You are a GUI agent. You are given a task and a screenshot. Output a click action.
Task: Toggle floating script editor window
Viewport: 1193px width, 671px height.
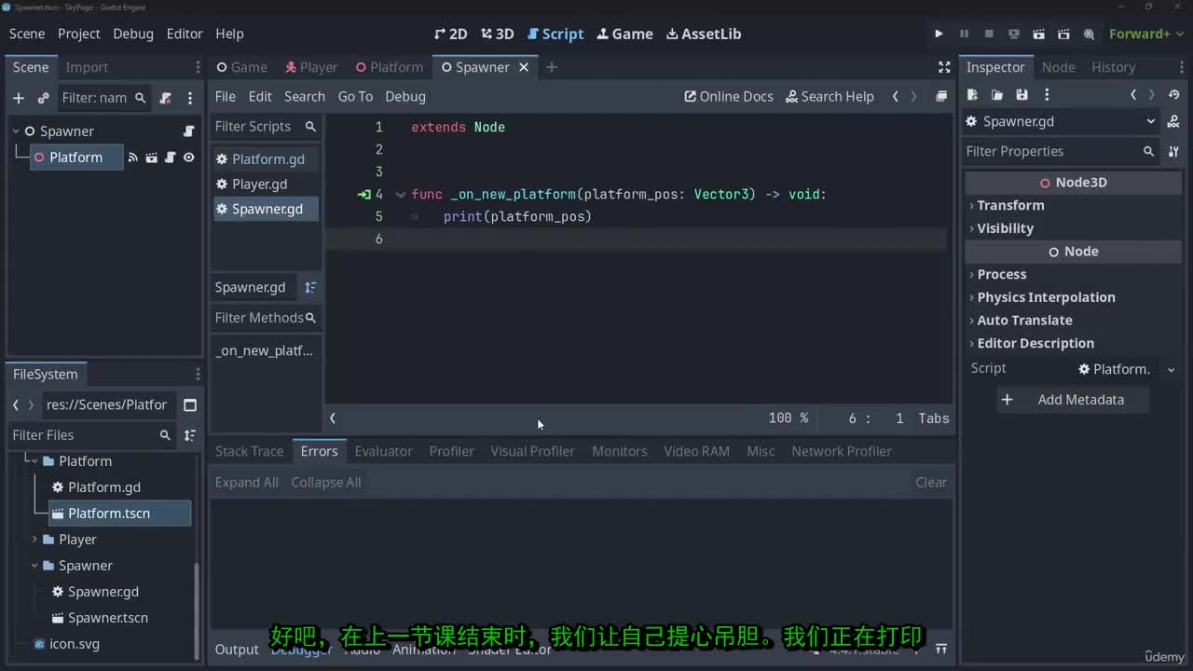941,96
